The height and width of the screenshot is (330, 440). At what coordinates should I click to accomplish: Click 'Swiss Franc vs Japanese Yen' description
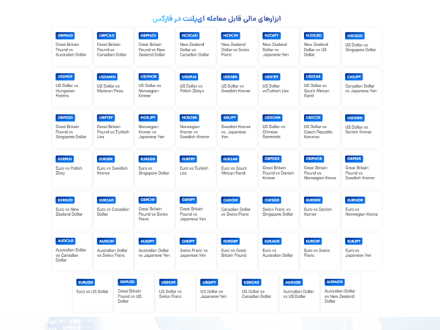pyautogui.click(x=194, y=252)
